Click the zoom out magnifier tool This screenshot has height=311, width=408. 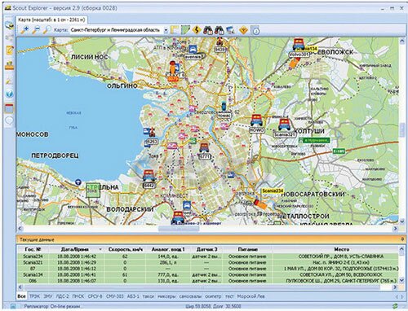[36, 30]
